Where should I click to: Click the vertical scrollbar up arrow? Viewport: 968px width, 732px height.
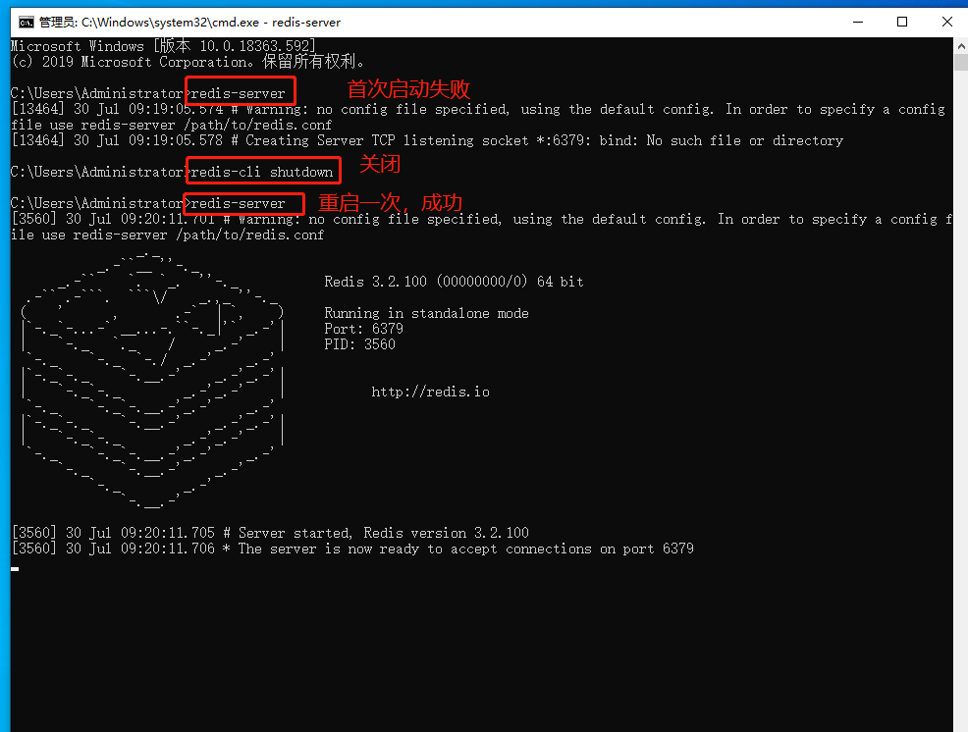click(x=960, y=46)
